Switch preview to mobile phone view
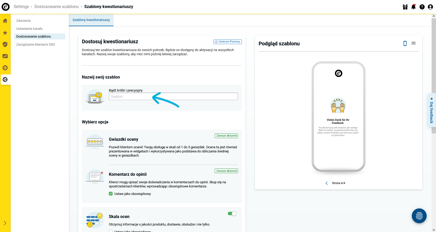The width and height of the screenshot is (436, 232). coord(405,43)
